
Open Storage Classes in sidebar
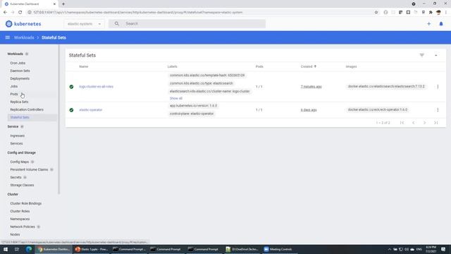22,185
